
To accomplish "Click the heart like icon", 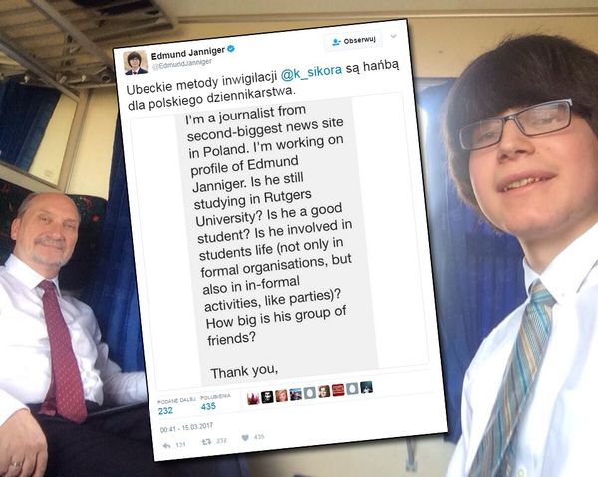I will [245, 438].
